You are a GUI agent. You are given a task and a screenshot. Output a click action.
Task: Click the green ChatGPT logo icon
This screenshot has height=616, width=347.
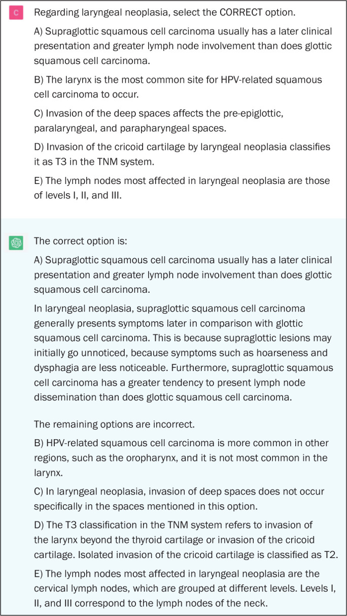coord(16,243)
